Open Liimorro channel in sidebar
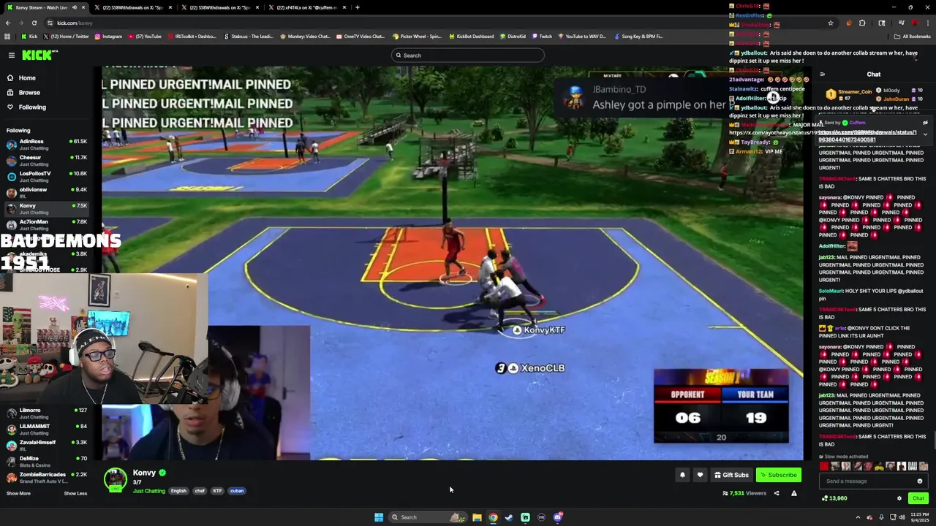 pyautogui.click(x=48, y=413)
